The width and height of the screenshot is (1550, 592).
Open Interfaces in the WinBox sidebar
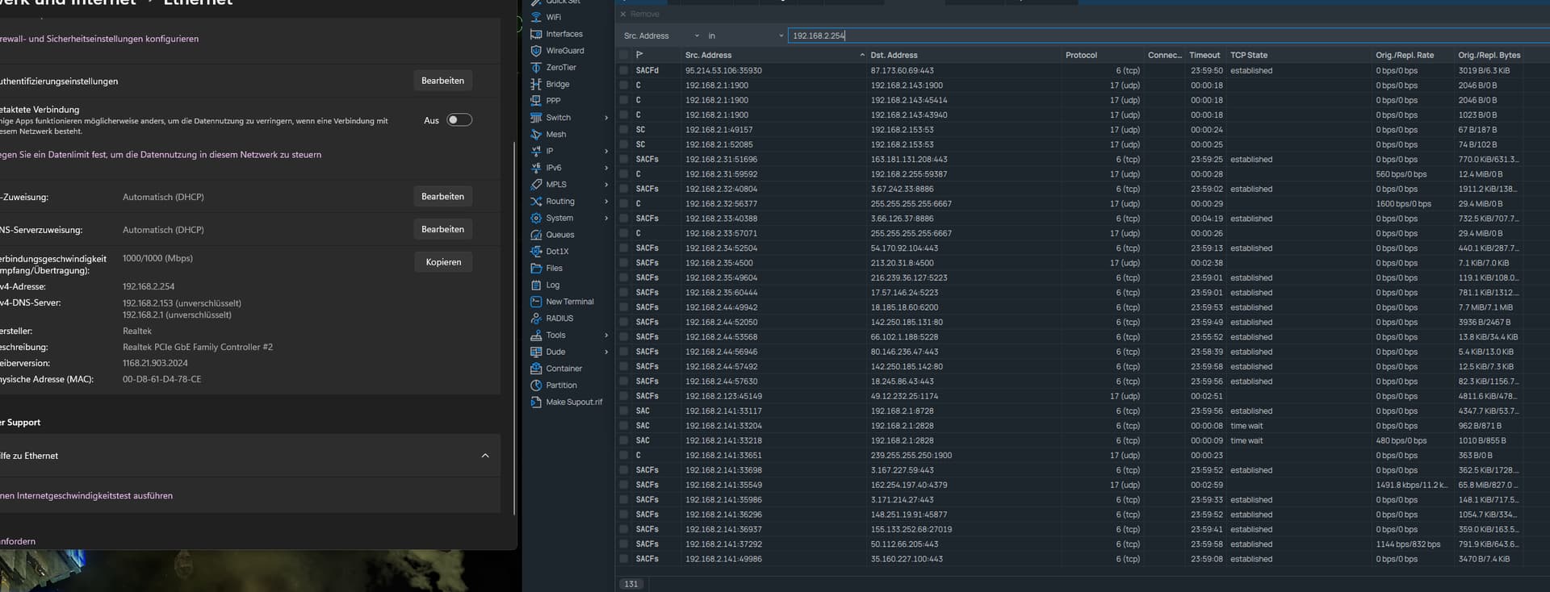click(536, 34)
